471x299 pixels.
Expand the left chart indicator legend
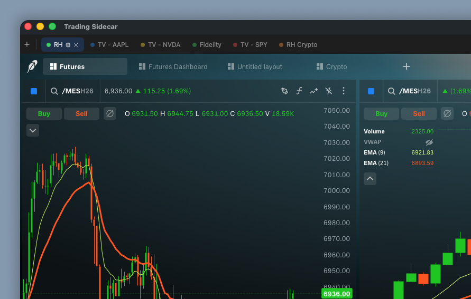(x=33, y=130)
